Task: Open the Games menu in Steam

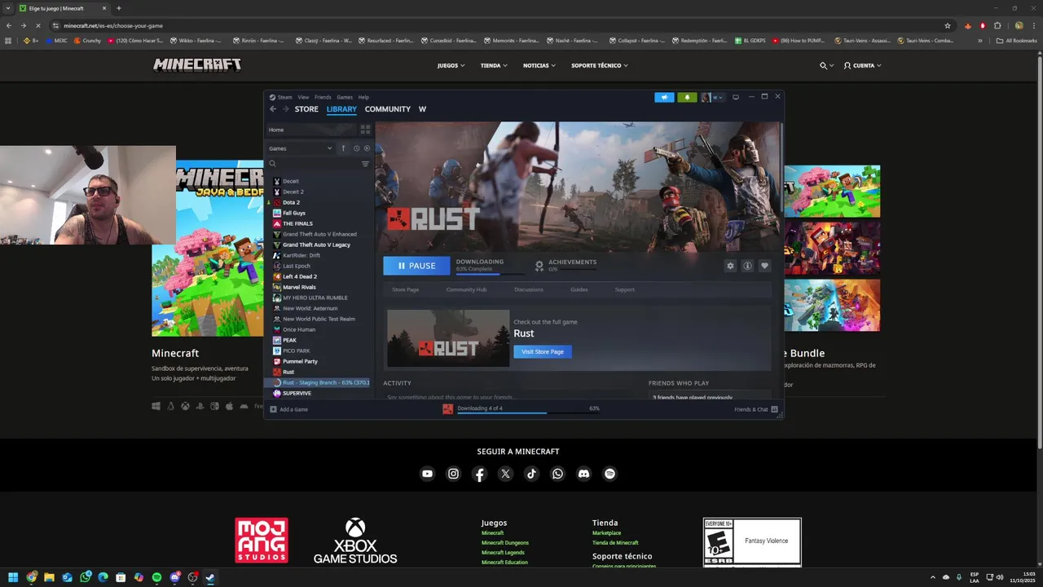Action: click(x=345, y=97)
